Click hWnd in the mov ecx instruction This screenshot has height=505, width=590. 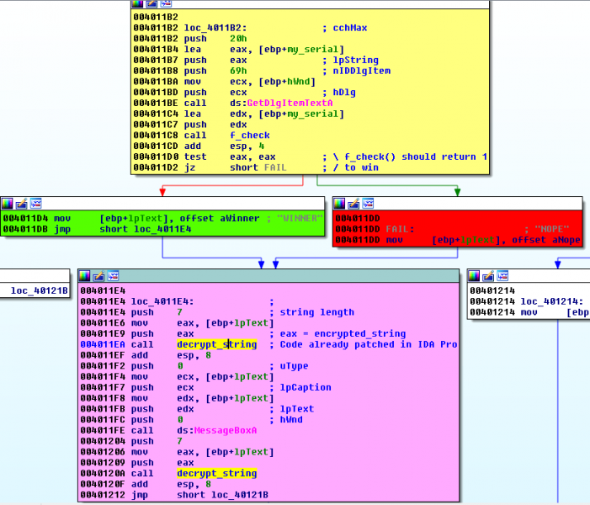click(299, 82)
